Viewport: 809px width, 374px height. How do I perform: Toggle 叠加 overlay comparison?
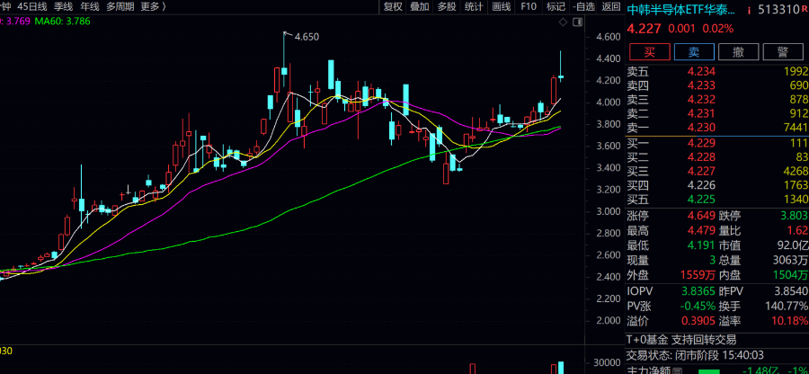(420, 6)
